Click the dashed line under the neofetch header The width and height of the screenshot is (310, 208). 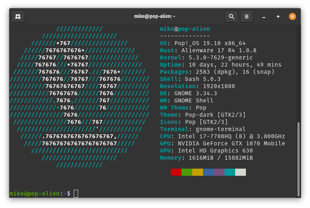185,36
